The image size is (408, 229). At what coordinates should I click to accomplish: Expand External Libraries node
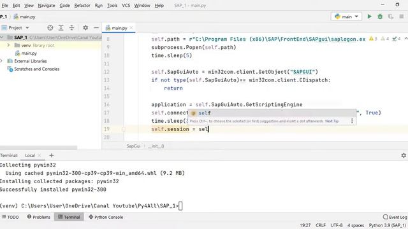pos(1,61)
